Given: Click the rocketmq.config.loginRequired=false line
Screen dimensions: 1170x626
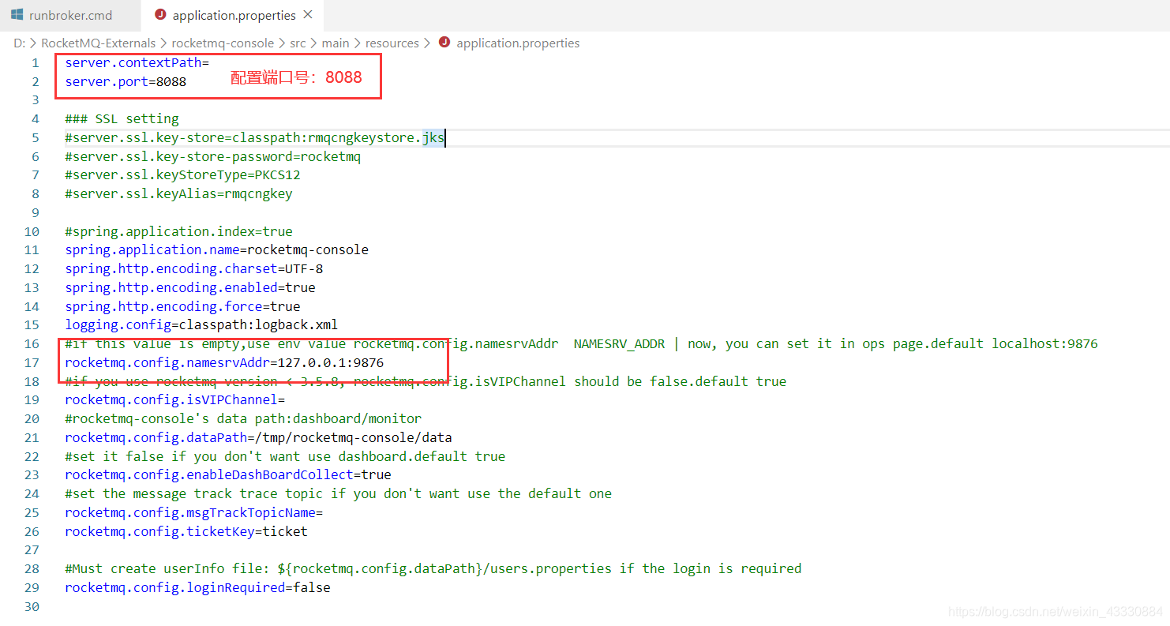Looking at the screenshot, I should tap(197, 587).
